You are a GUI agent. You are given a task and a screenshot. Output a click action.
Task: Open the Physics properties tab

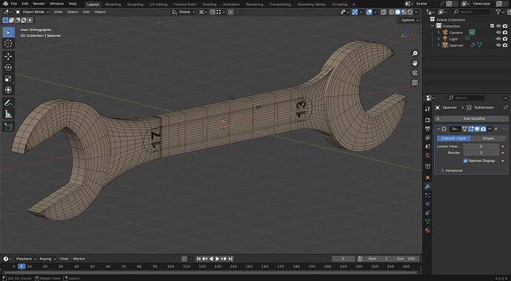(427, 204)
